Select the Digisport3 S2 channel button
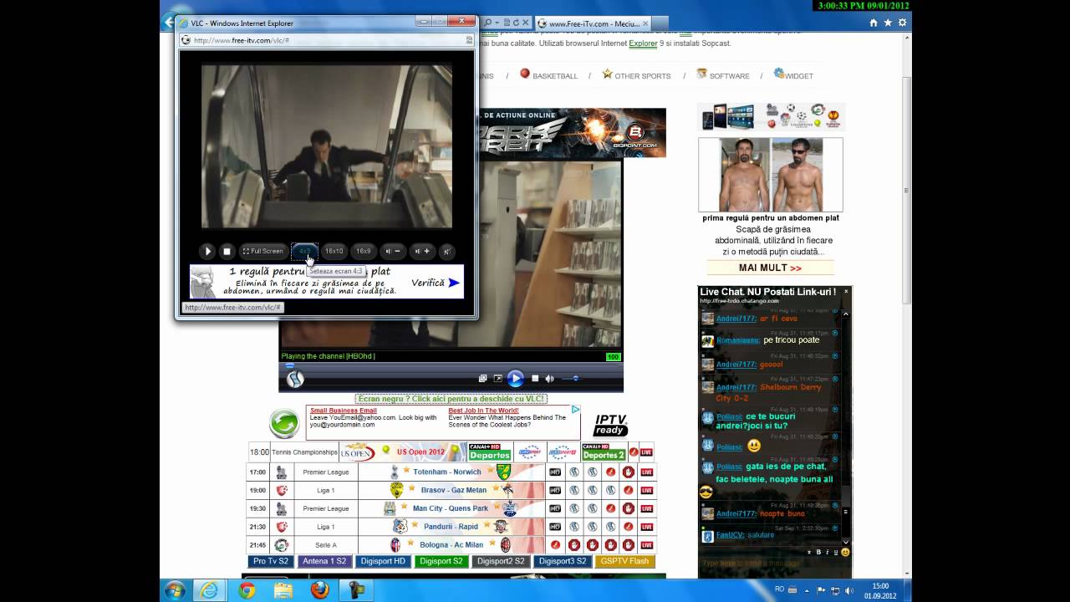This screenshot has height=602, width=1070. pos(563,561)
